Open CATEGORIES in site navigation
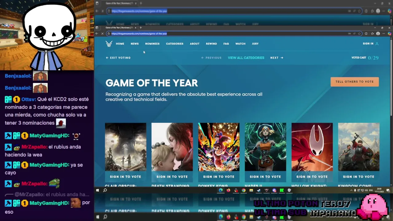 [175, 44]
